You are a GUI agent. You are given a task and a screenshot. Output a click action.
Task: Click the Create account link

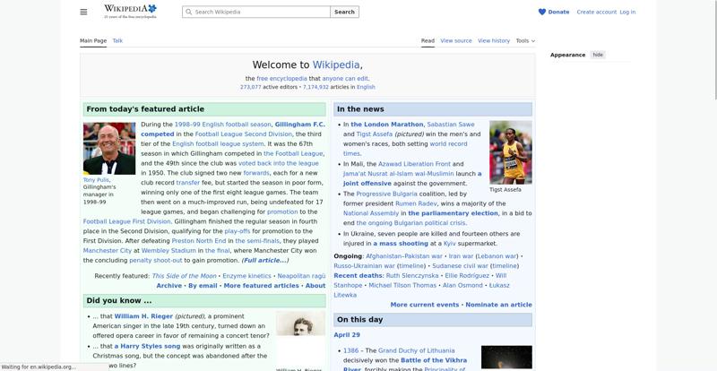click(x=596, y=12)
